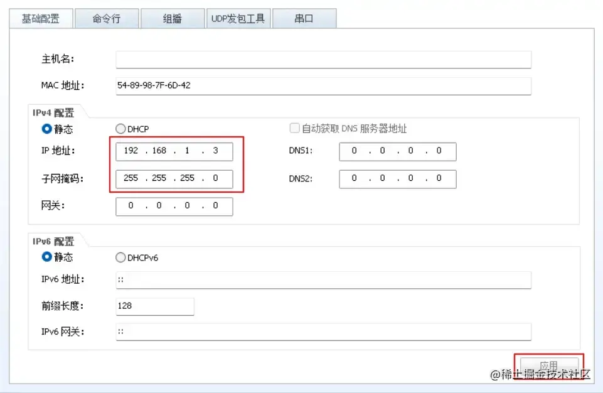Click the MAC 地址 field
This screenshot has width=603, height=393.
point(323,86)
